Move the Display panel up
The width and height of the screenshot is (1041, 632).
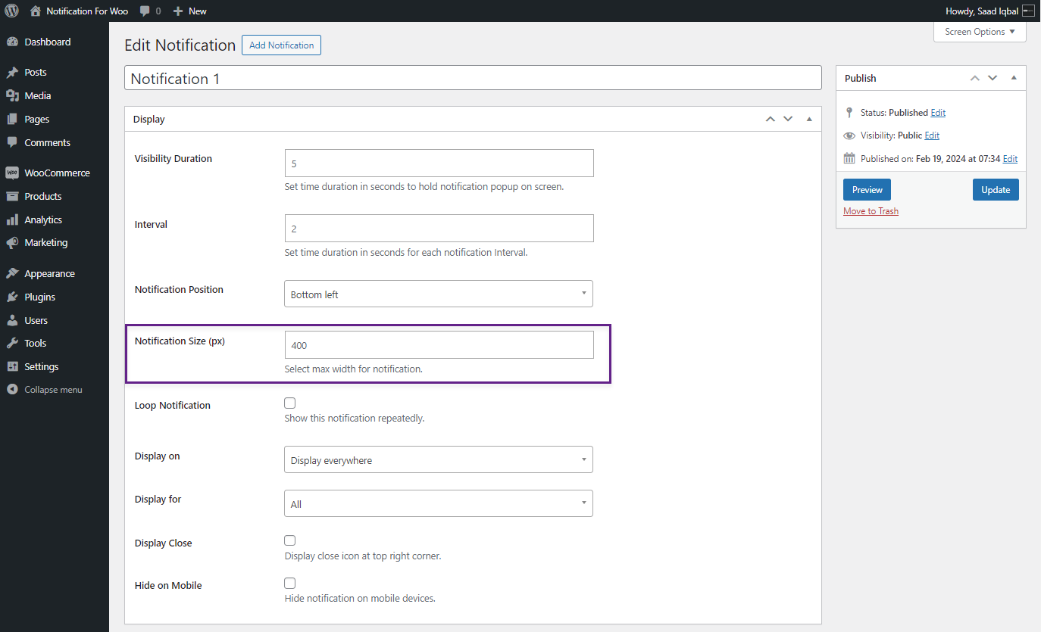(x=771, y=119)
